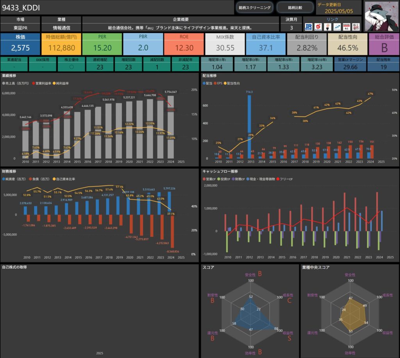Select the 企業概要 description text
This screenshot has width=400, height=358.
[180, 28]
